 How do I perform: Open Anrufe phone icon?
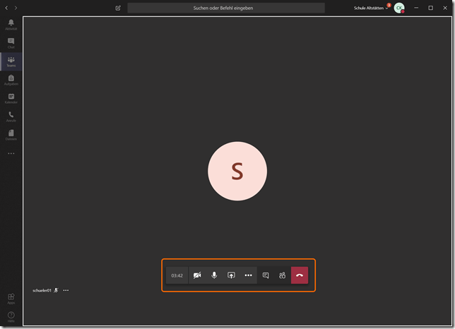tap(11, 116)
